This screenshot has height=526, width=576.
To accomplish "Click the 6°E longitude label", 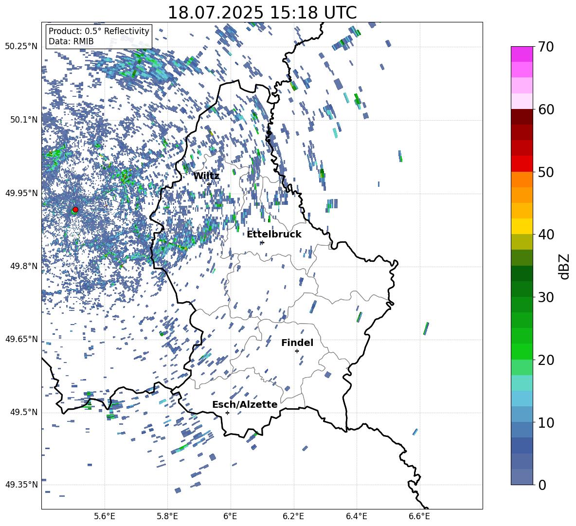I will 230,516.
